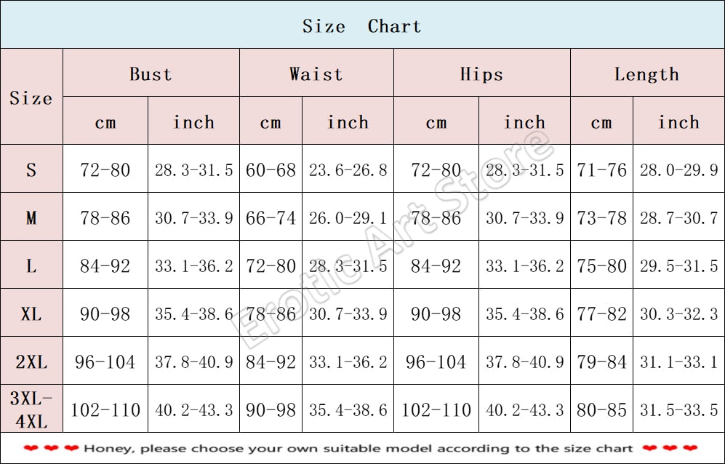
Task: Select the Bust column header
Action: pyautogui.click(x=151, y=73)
